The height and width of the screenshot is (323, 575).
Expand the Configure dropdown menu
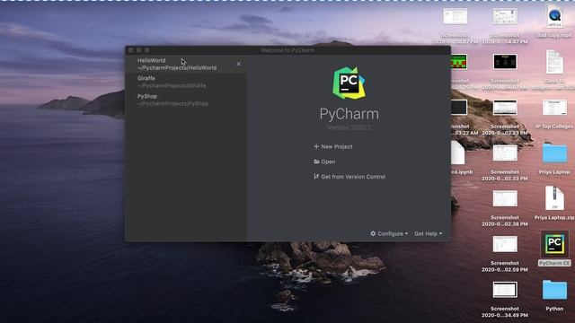tap(389, 233)
